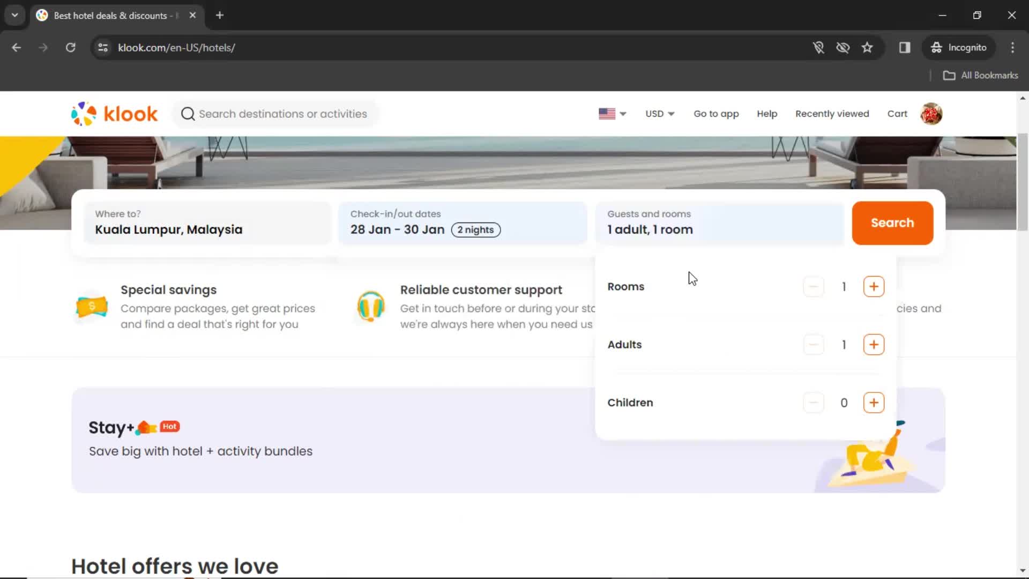Click the Go to app icon/link
This screenshot has width=1029, height=579.
[x=717, y=114]
